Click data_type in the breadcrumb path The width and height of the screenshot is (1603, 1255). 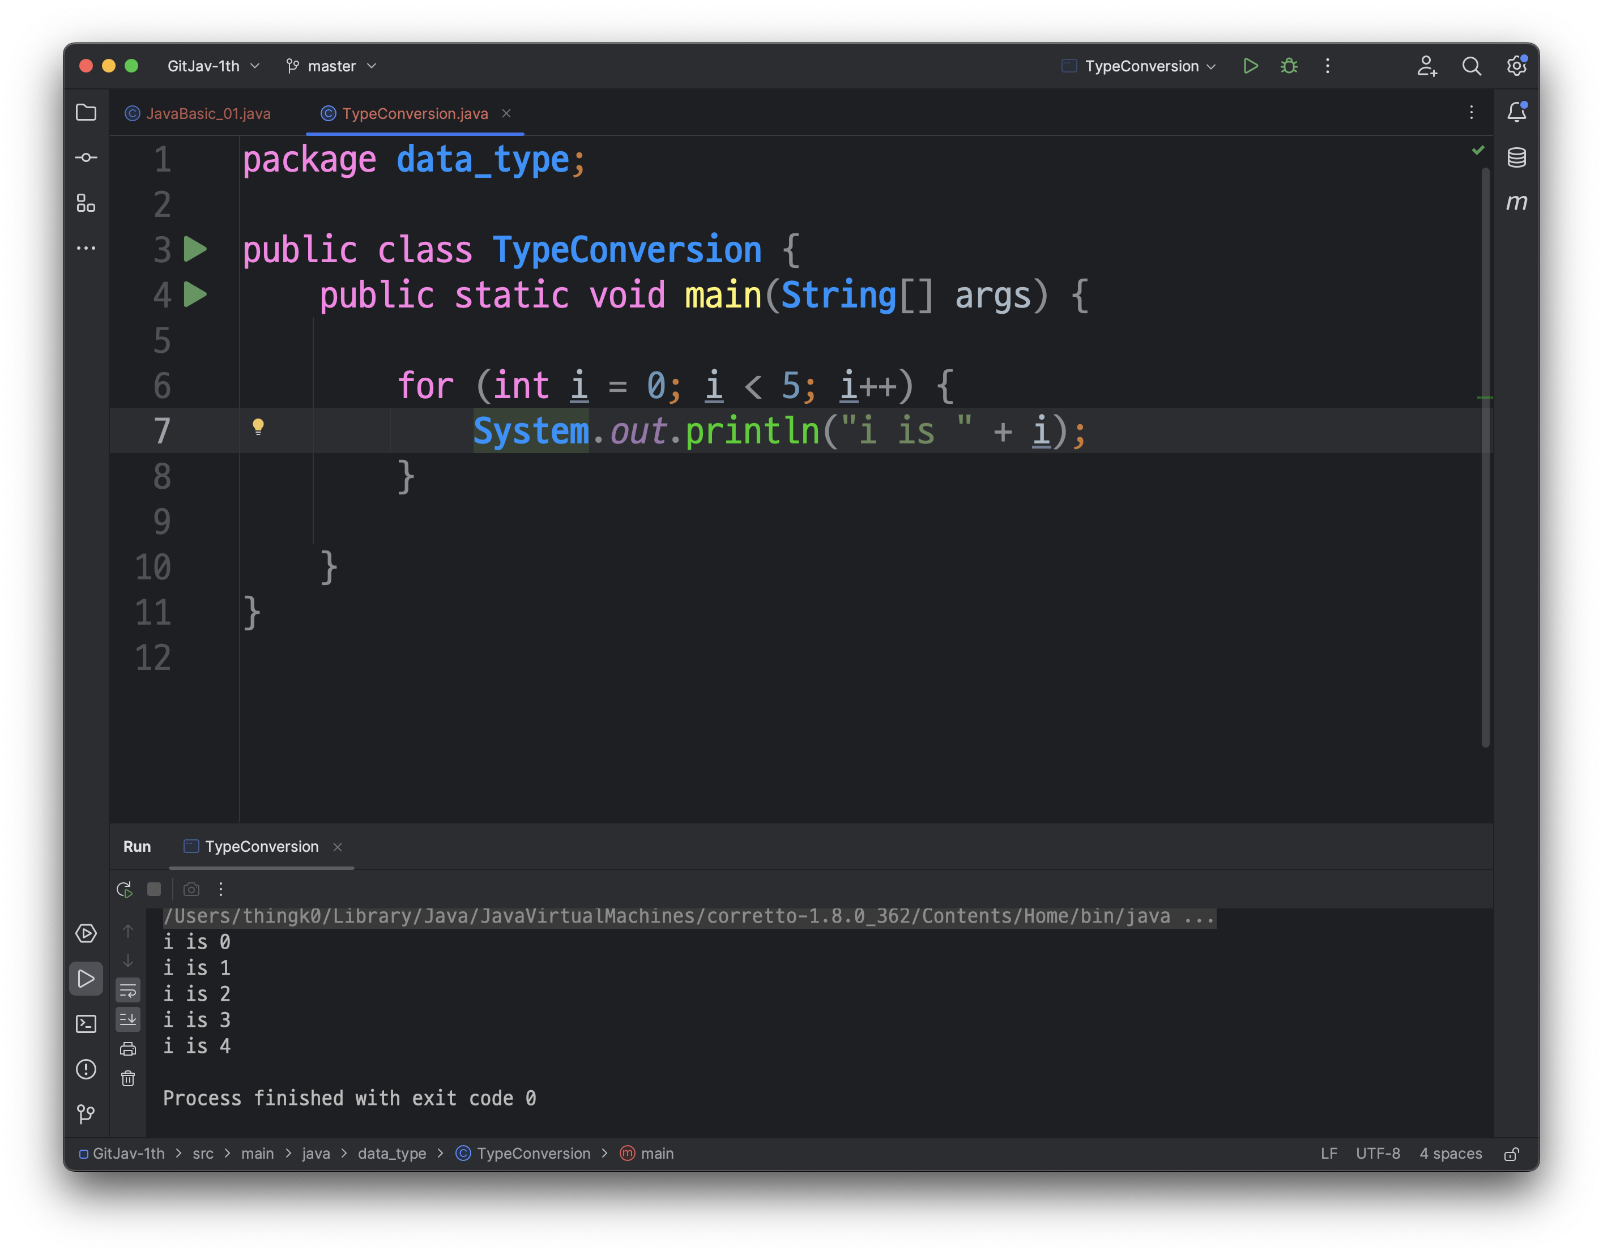point(392,1154)
